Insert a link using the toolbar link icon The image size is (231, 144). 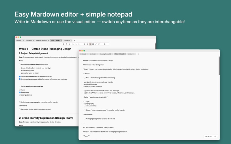[96, 44]
